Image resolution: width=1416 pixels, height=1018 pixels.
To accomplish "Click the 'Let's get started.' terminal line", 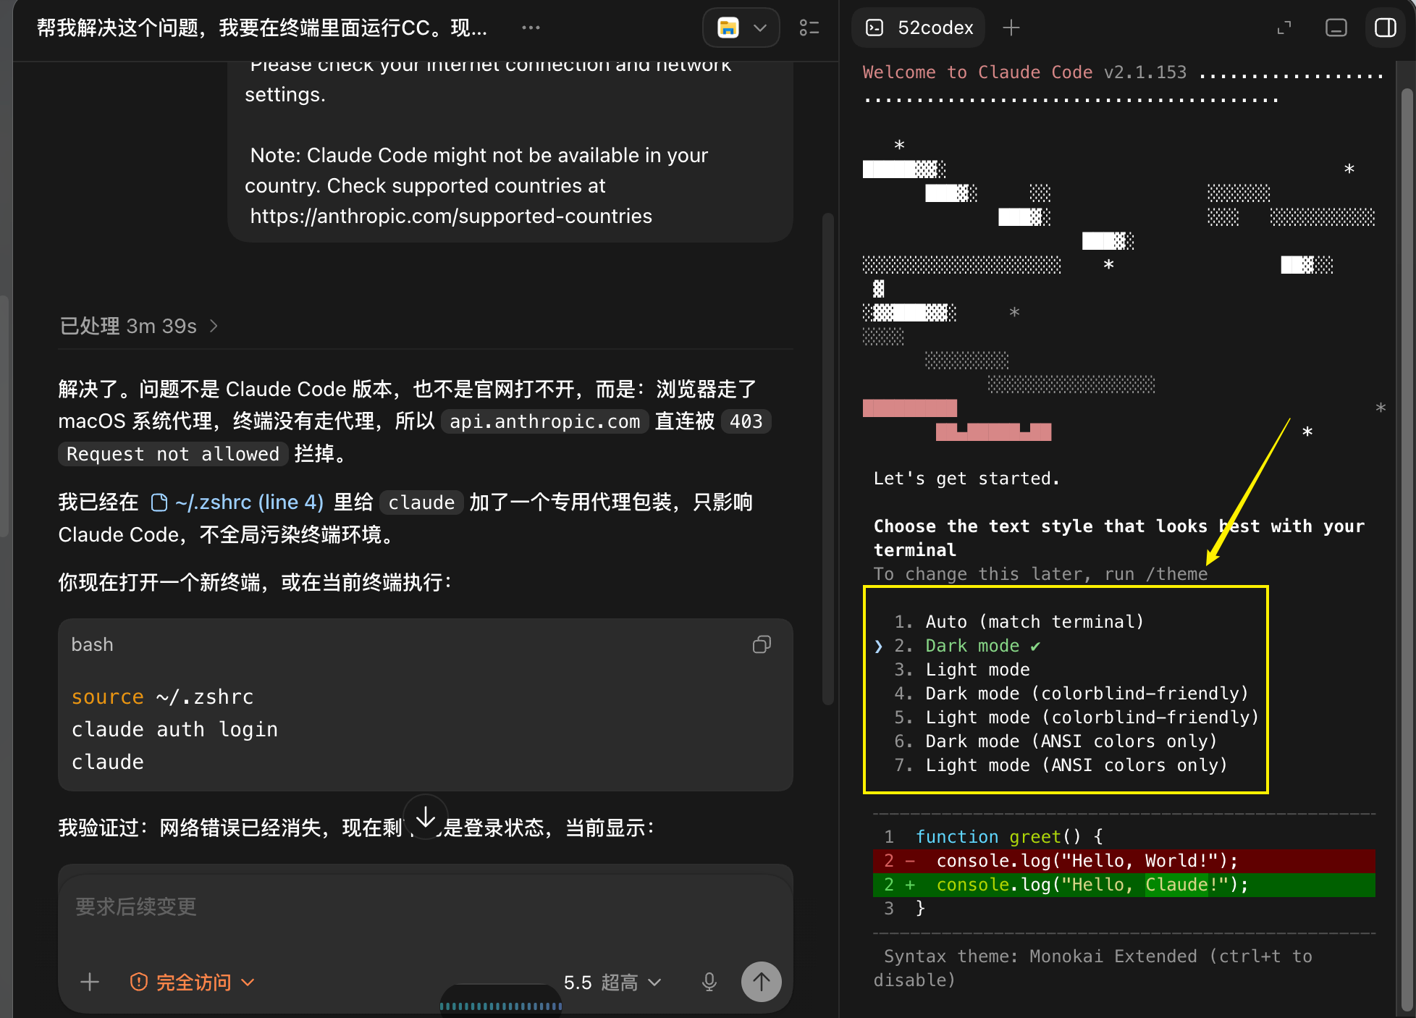I will (966, 478).
